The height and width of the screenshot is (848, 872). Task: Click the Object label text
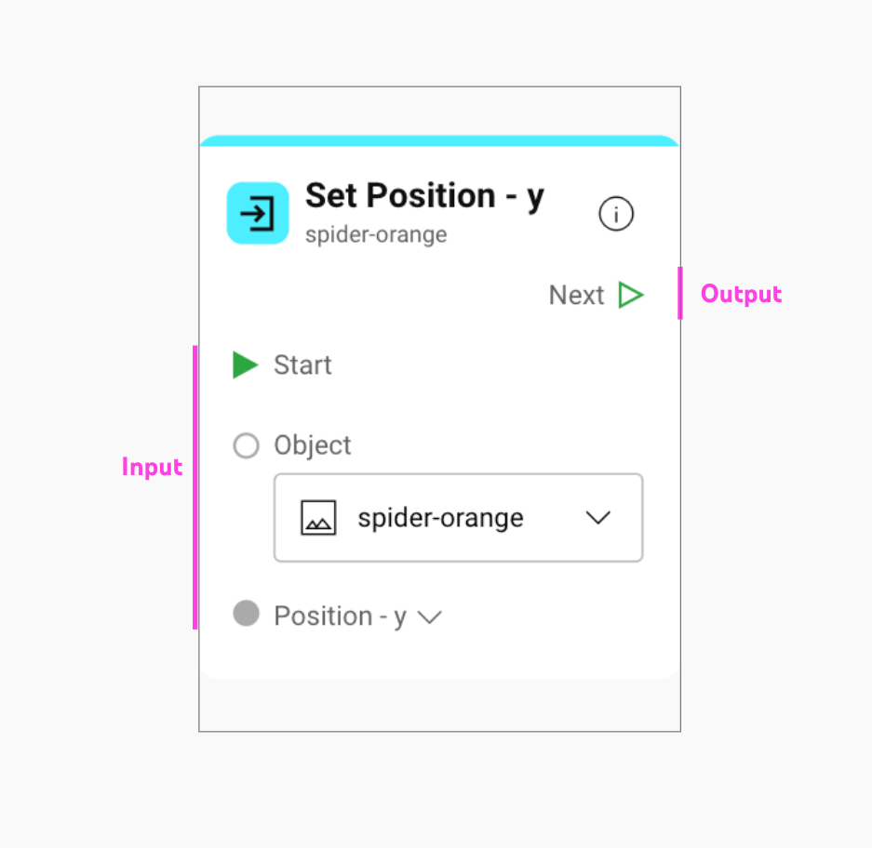[313, 445]
